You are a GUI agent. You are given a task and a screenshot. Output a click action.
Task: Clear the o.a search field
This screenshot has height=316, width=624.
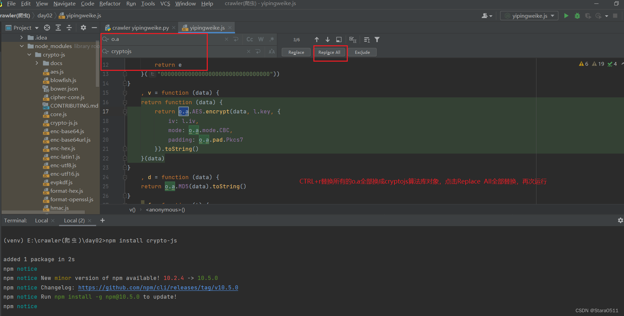pyautogui.click(x=227, y=39)
